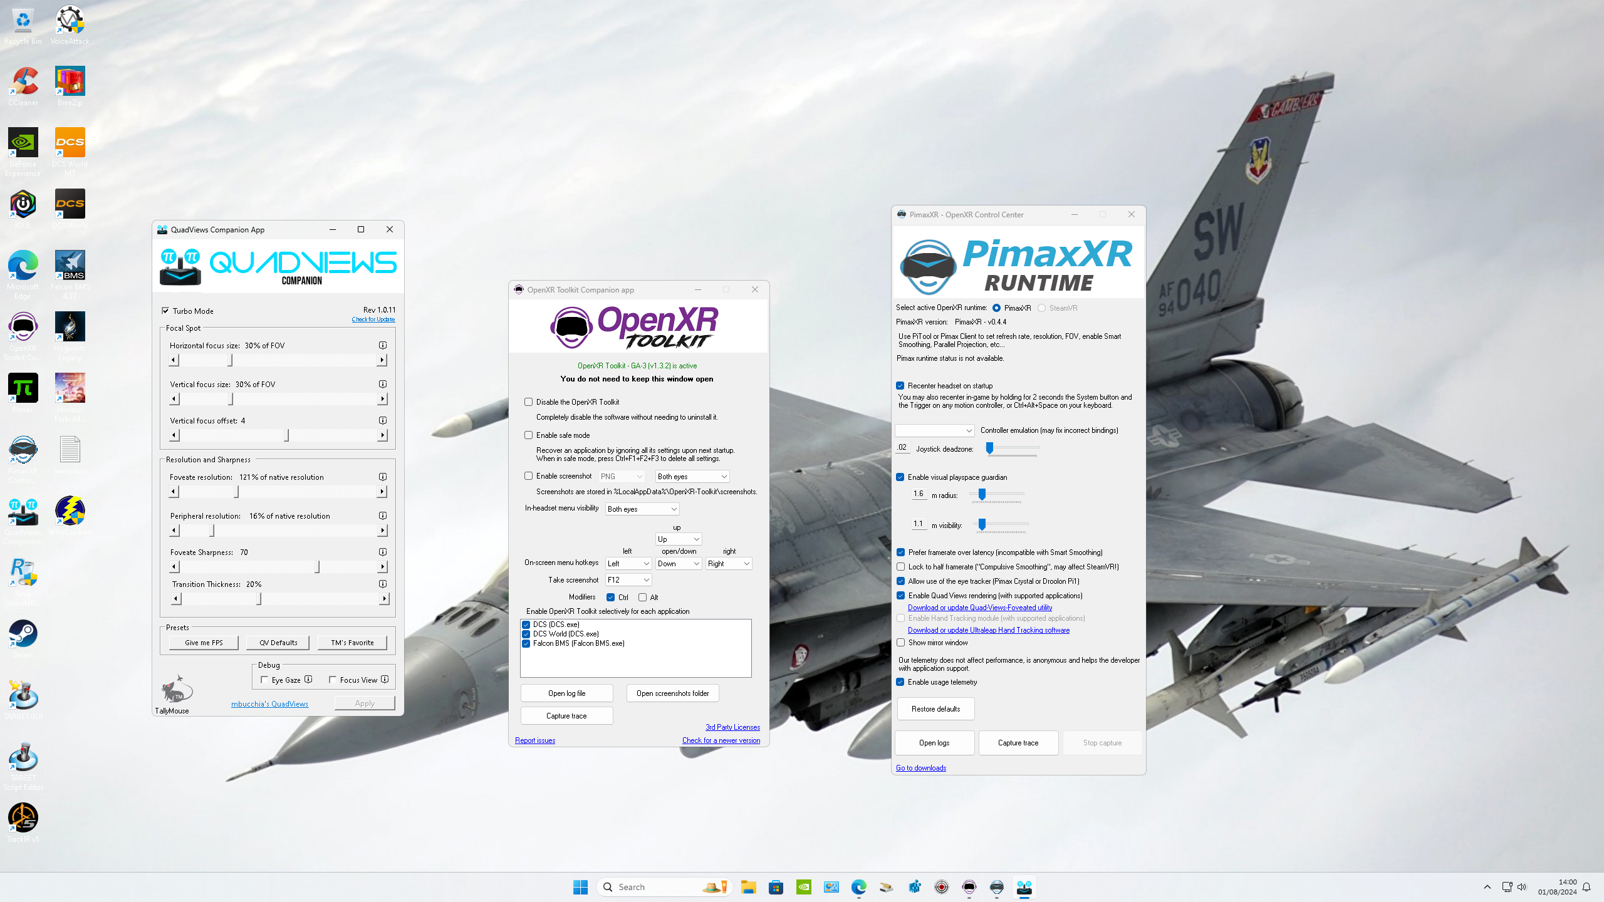Image resolution: width=1604 pixels, height=902 pixels.
Task: Open the iCUE desktop icon
Action: point(23,209)
